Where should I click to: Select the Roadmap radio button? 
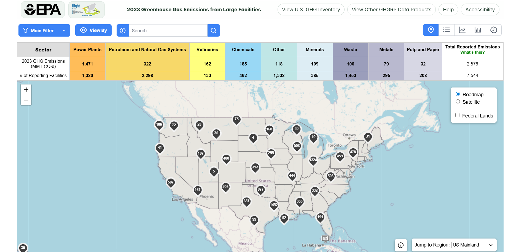[458, 94]
